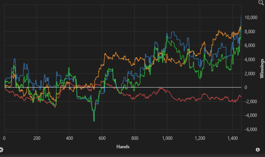
Task: Click the 600 hands axis label
Action: tap(102, 138)
